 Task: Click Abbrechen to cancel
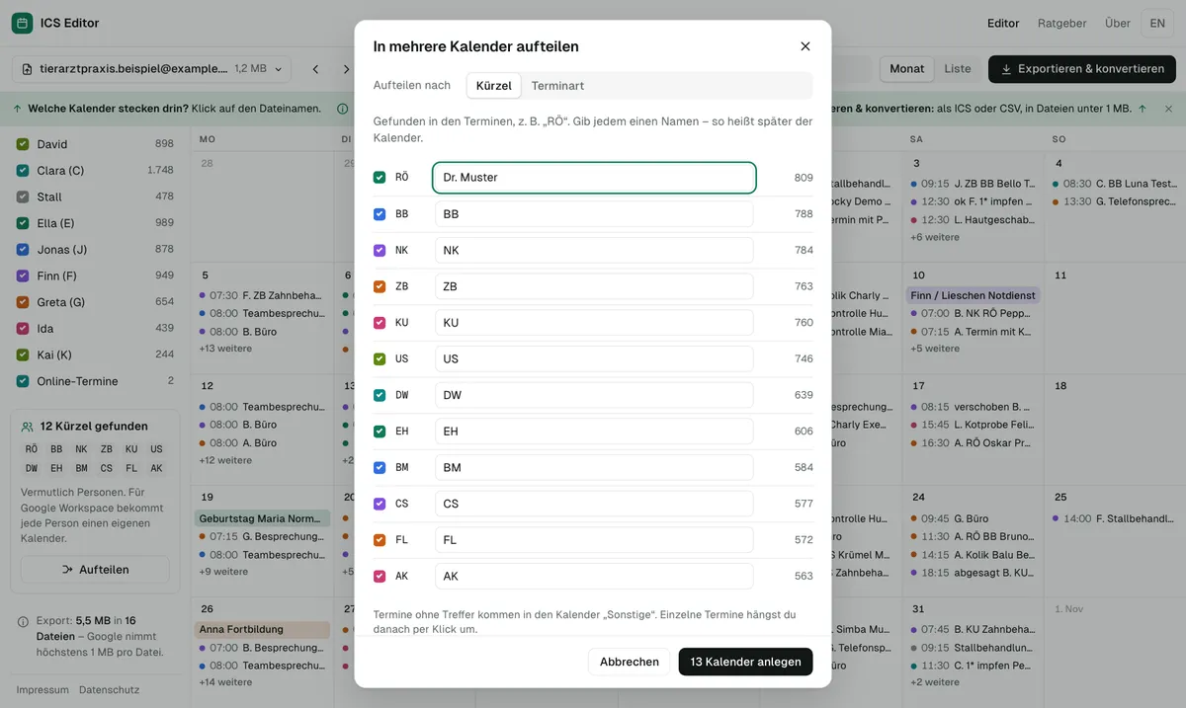(x=630, y=662)
